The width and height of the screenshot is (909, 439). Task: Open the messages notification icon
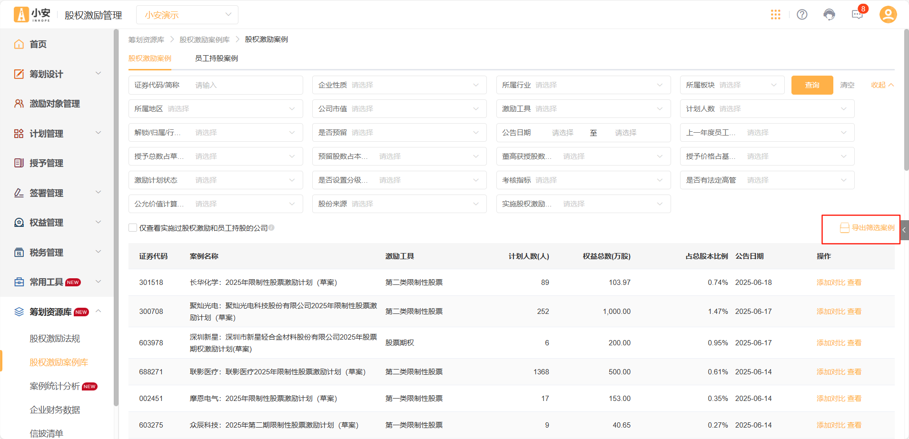[857, 15]
